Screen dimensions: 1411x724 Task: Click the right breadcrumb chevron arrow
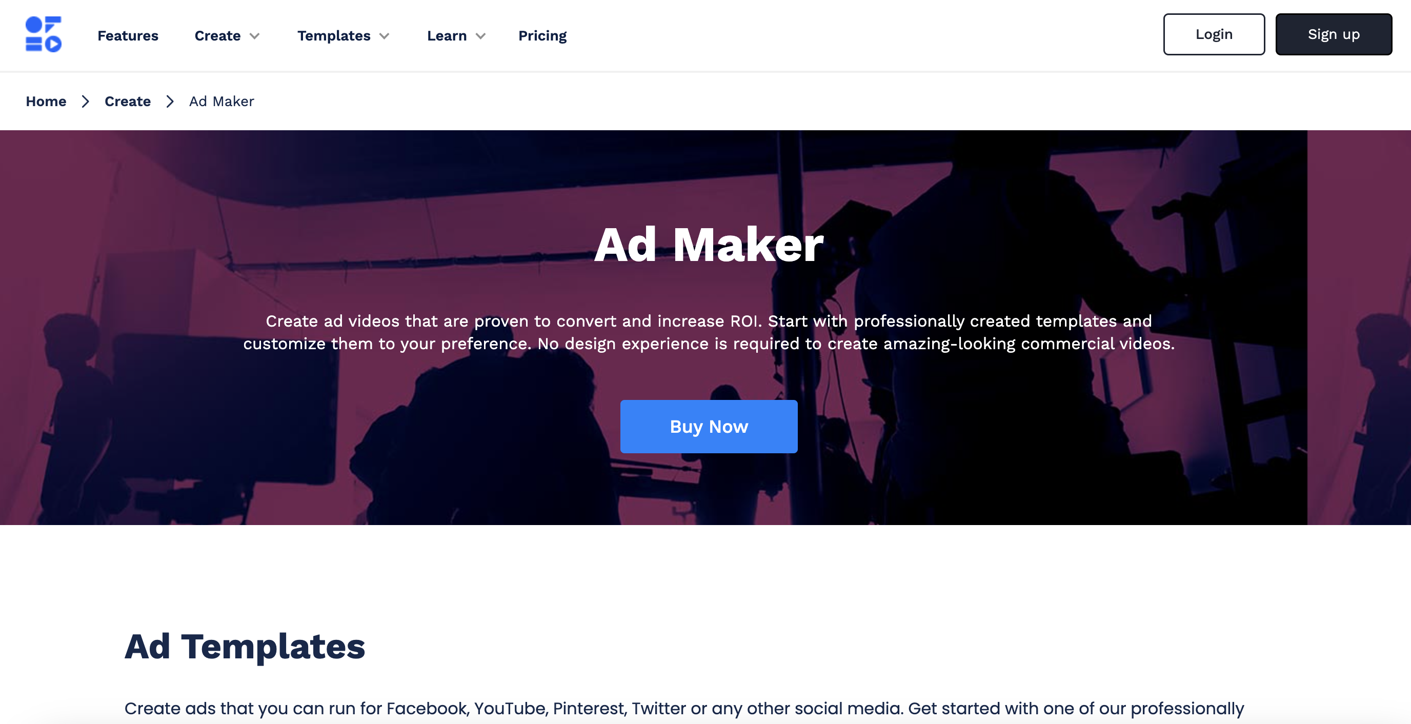[169, 100]
